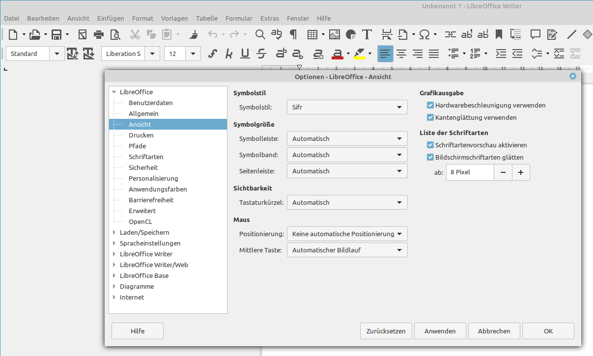593x356 pixels.
Task: Click the Insert Page Break icon
Action: point(387,34)
